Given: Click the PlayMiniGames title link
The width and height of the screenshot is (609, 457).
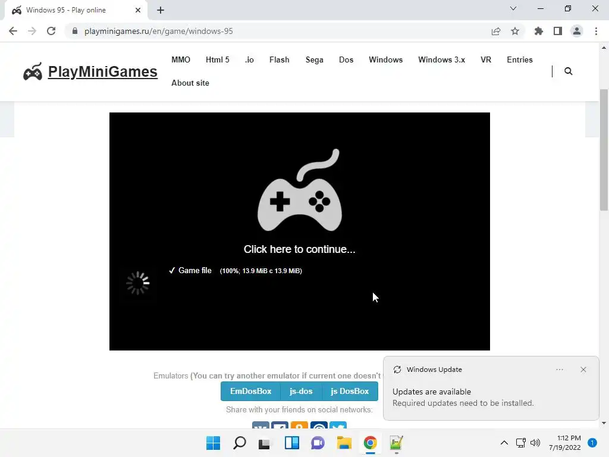Looking at the screenshot, I should click(x=102, y=72).
